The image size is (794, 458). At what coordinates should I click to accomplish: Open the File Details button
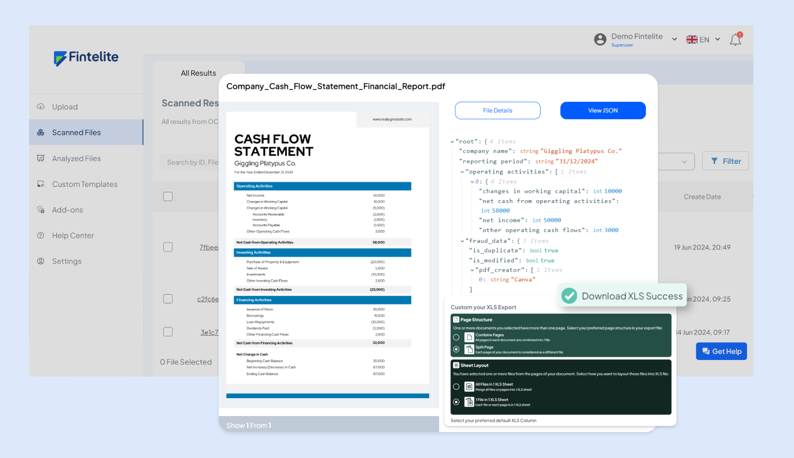click(x=497, y=110)
